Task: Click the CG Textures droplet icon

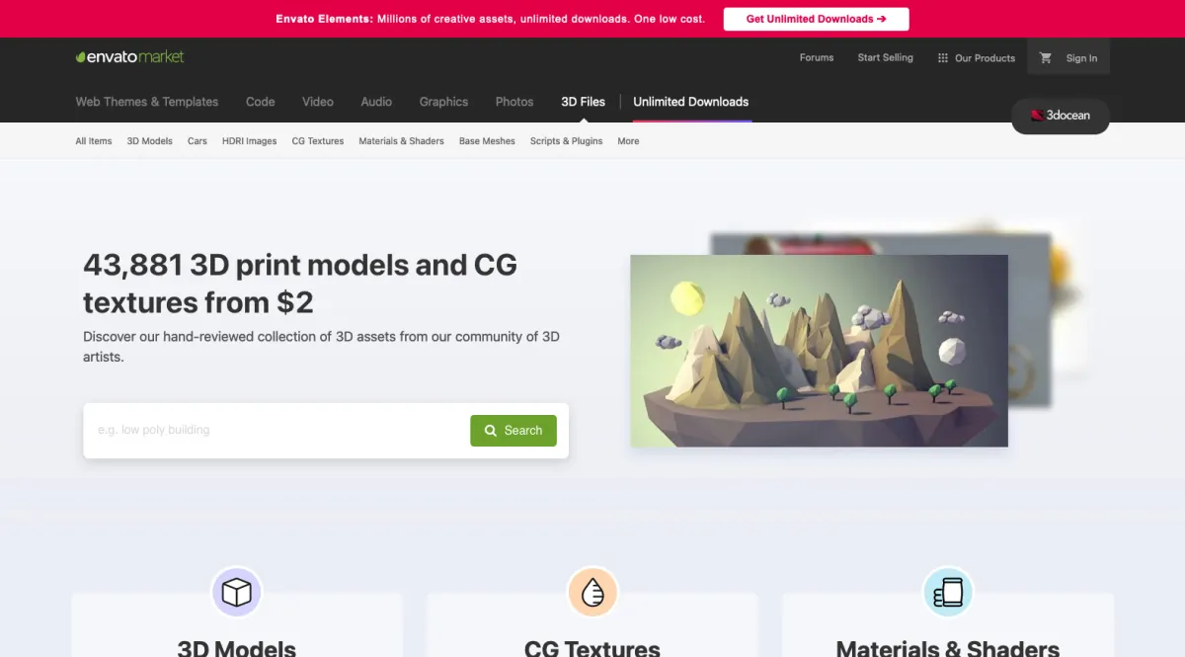Action: tap(592, 593)
